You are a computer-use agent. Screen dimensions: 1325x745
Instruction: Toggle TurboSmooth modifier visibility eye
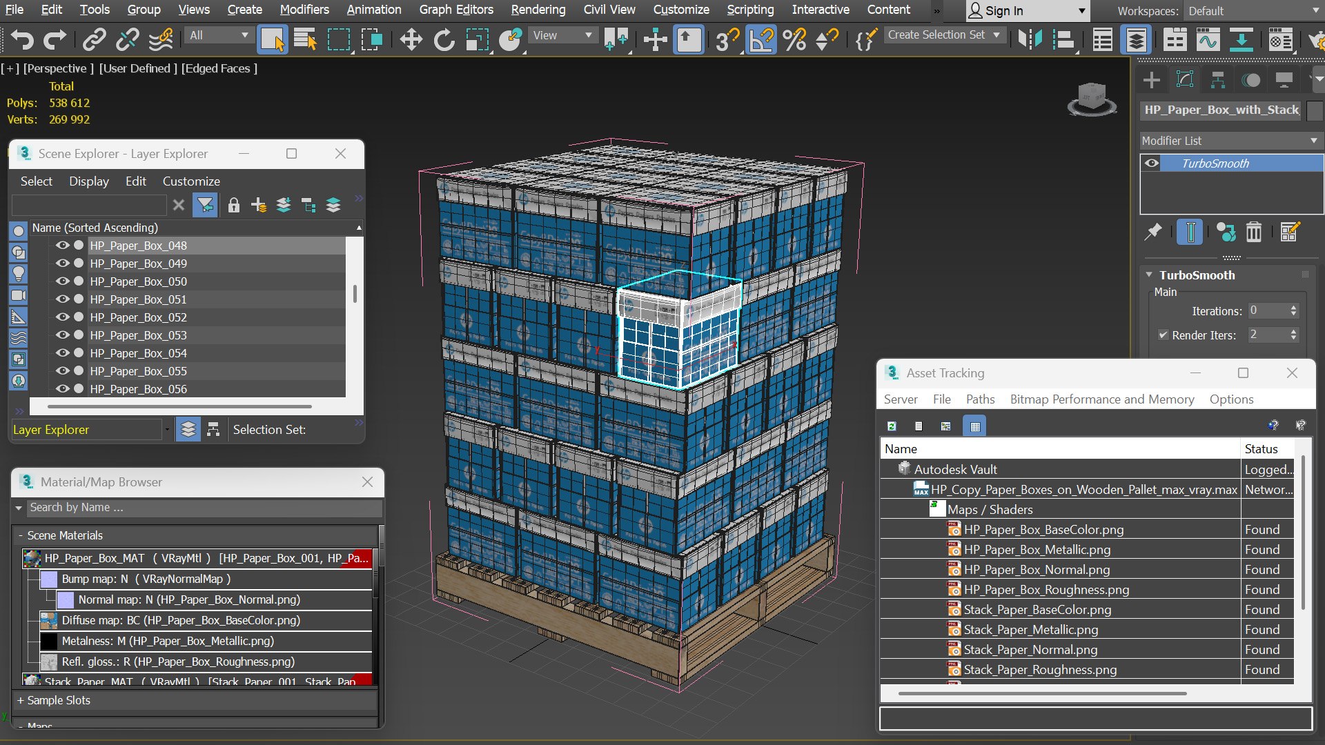coord(1151,163)
